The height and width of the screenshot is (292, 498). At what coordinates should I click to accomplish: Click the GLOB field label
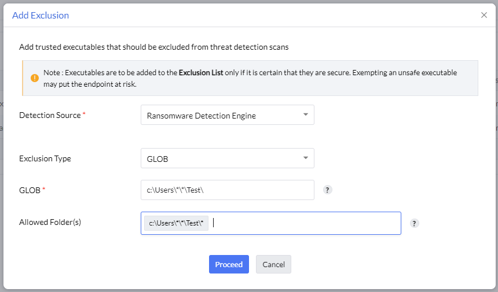(x=30, y=190)
